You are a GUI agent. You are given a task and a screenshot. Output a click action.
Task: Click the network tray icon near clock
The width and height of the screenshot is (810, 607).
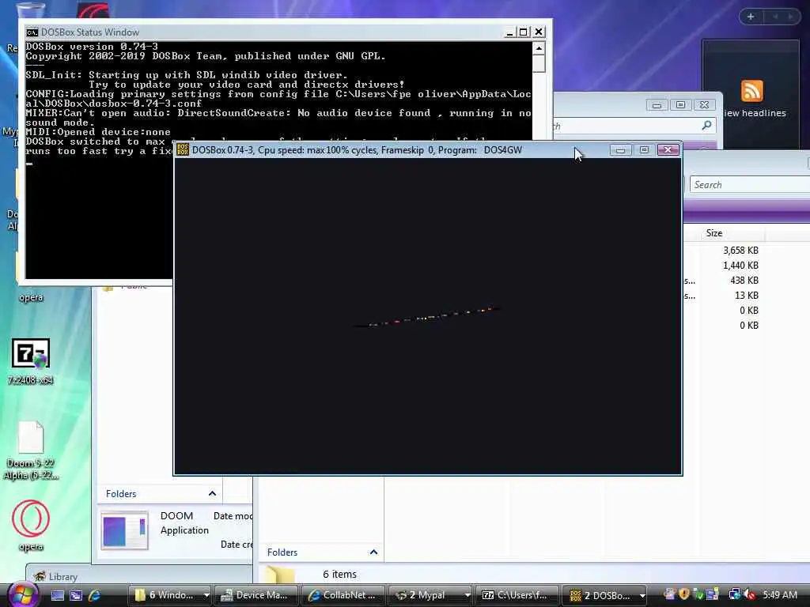point(734,594)
